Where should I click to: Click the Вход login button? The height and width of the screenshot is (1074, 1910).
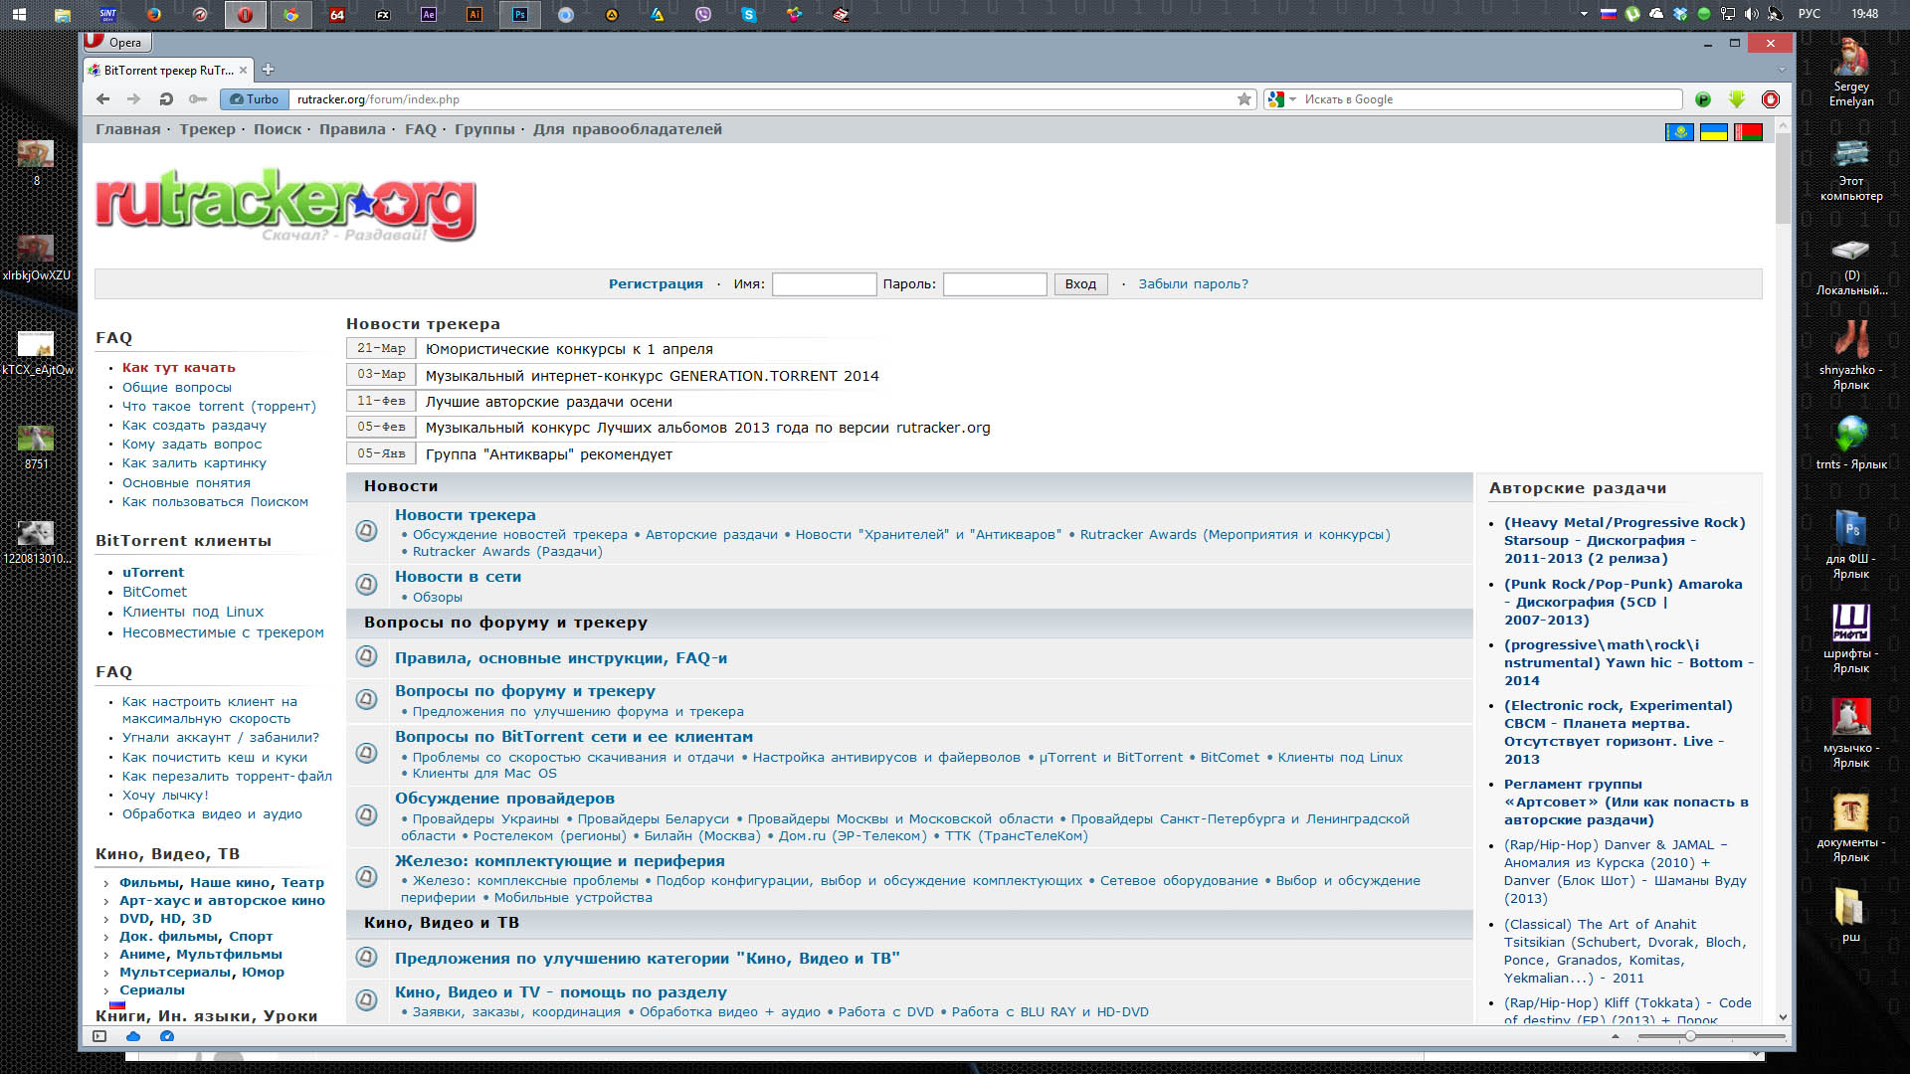(x=1080, y=284)
